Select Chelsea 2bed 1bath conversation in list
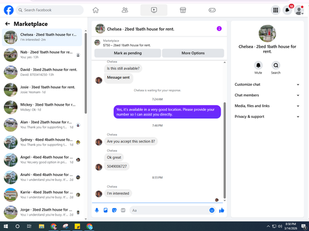 point(42,37)
